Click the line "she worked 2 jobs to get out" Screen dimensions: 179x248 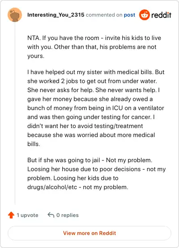tap(92, 81)
